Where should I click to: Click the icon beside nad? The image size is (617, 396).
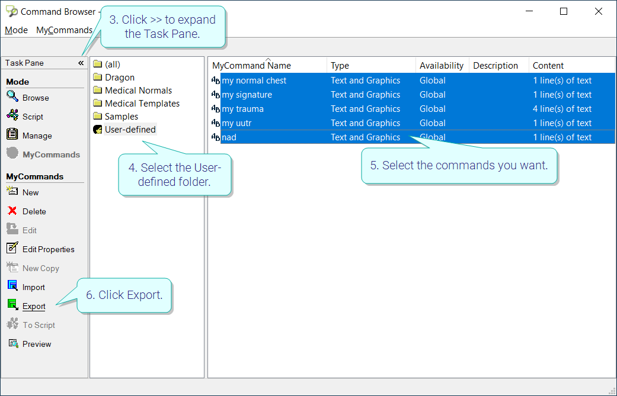coord(216,137)
